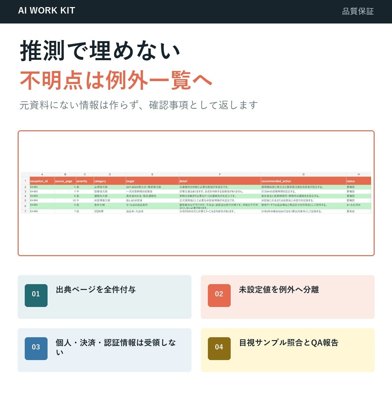Select column G header in spreadsheet
This screenshot has height=399, width=392.
tap(303, 174)
